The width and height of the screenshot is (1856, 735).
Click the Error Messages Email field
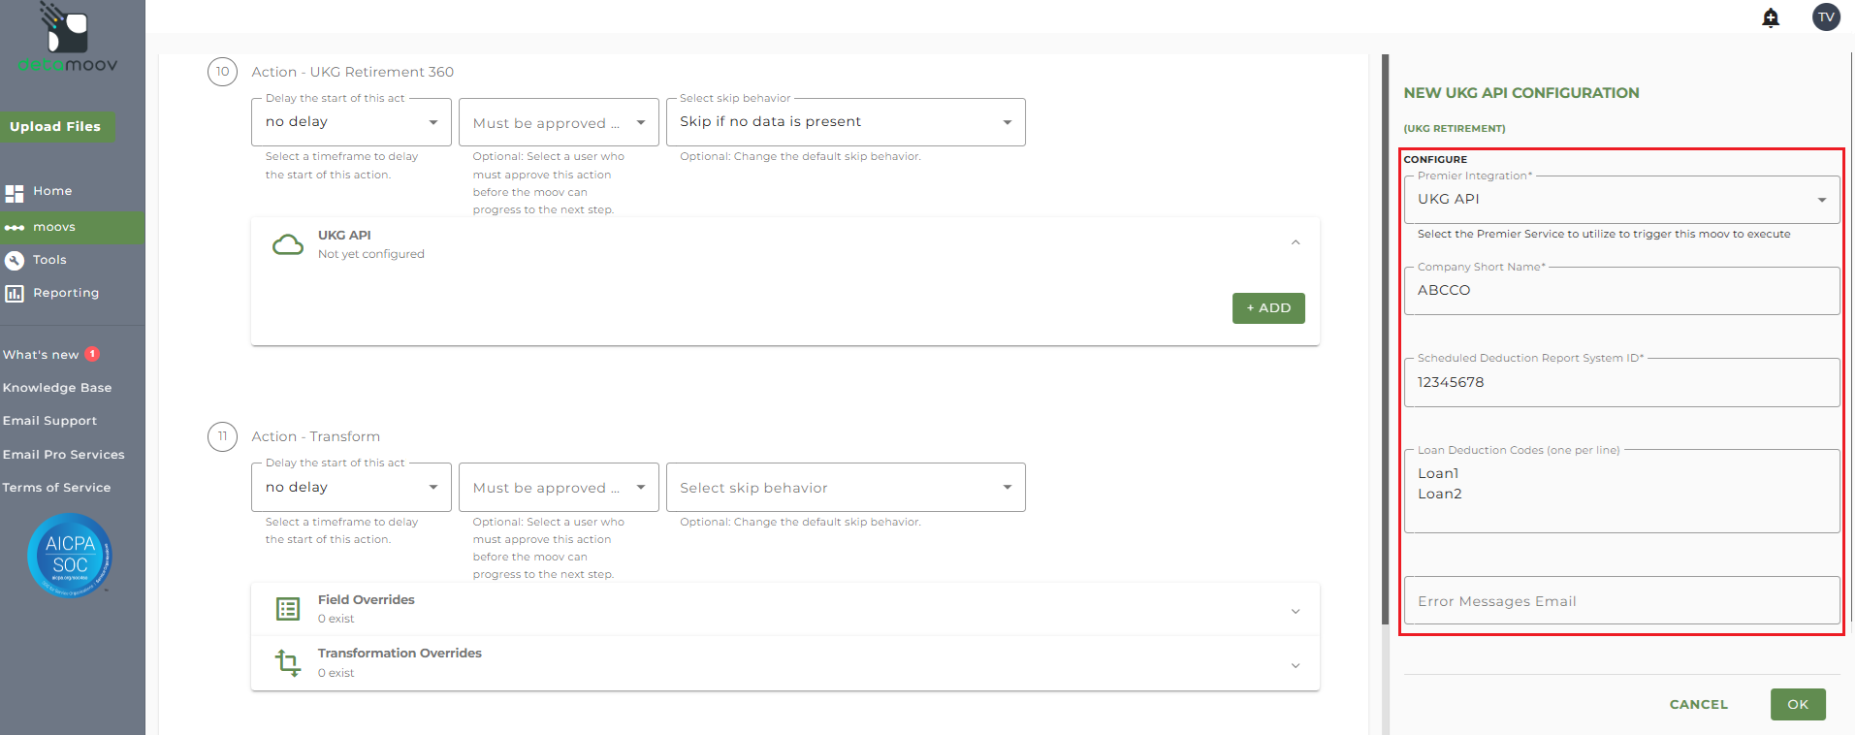[1621, 601]
